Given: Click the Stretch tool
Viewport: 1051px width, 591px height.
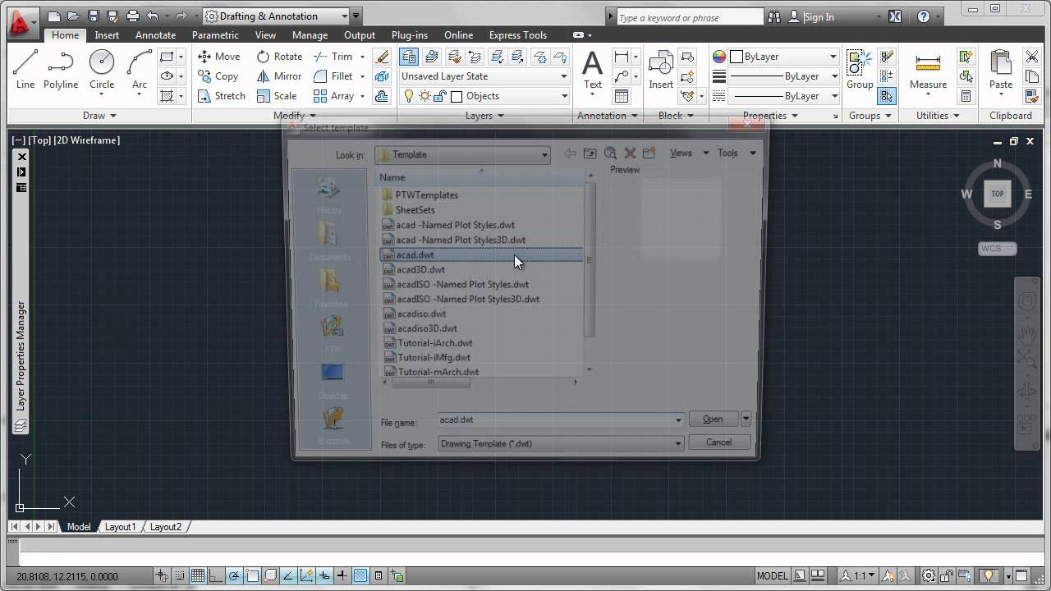Looking at the screenshot, I should coord(222,96).
